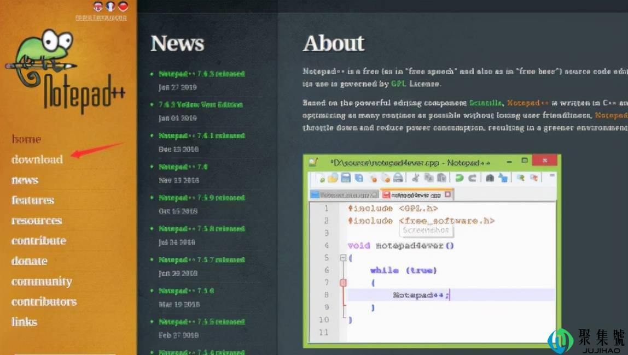Select the French flag language icon
The image size is (628, 355).
point(111,7)
